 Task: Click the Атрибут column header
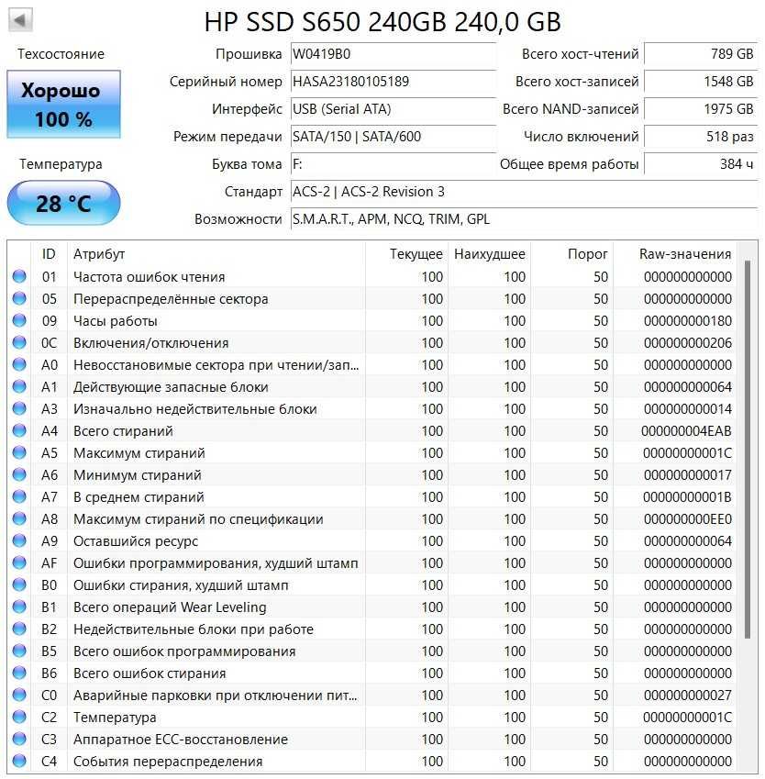pos(216,254)
